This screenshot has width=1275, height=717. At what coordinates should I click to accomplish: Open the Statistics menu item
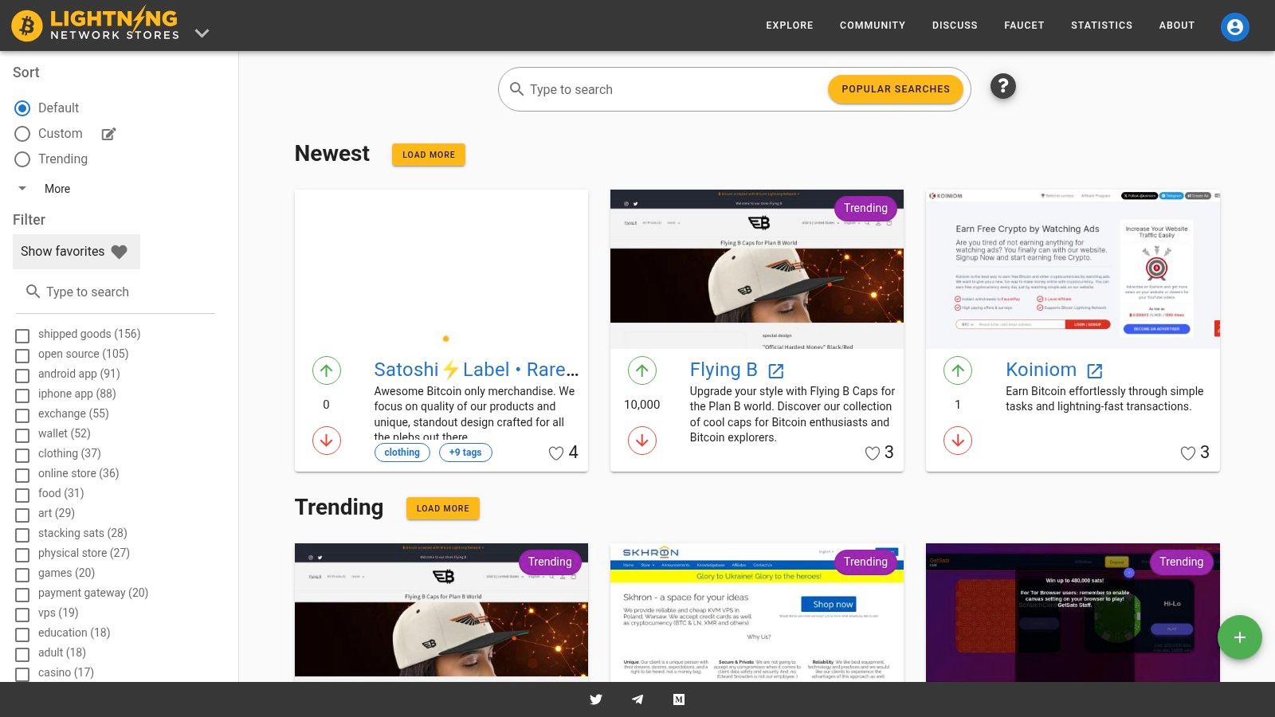point(1101,25)
